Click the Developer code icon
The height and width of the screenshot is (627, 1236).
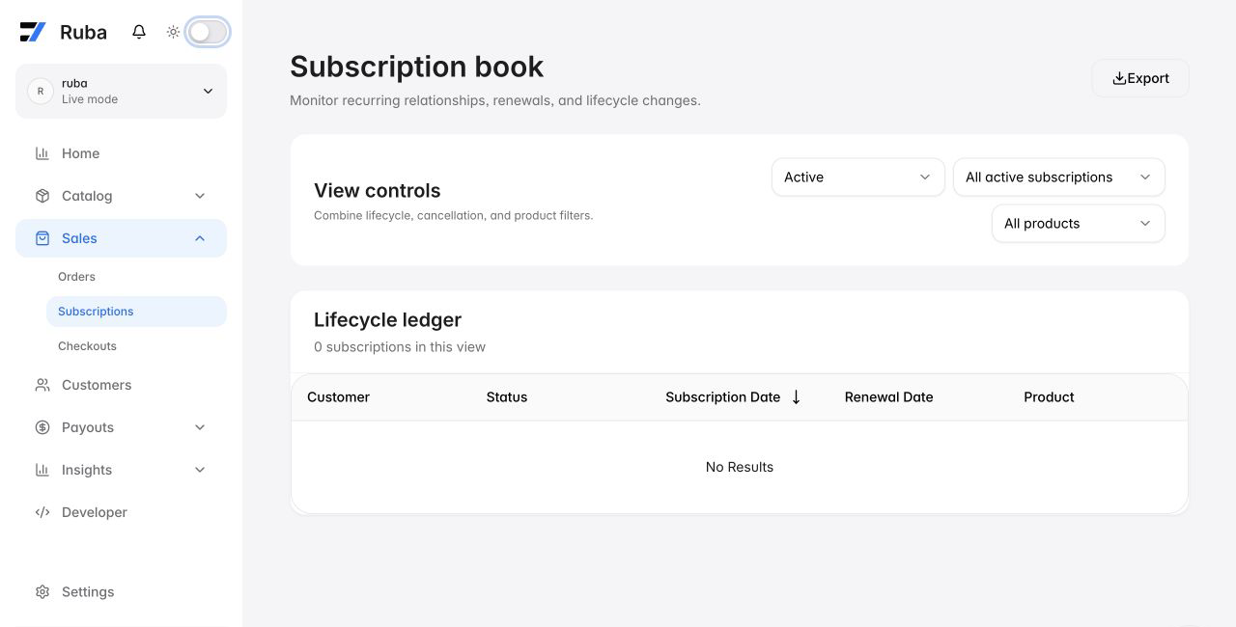pyautogui.click(x=42, y=512)
